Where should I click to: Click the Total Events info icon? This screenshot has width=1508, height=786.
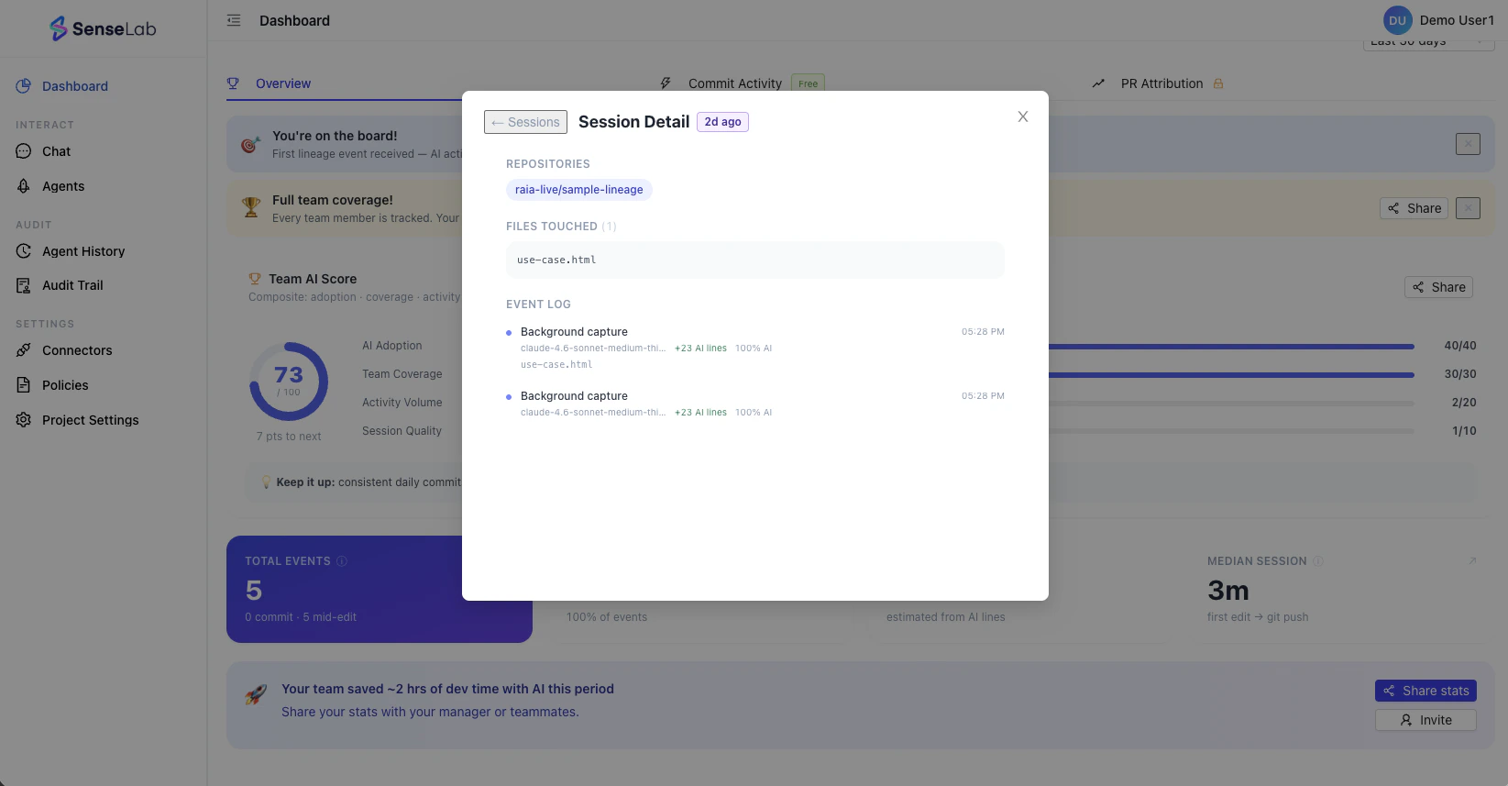click(x=342, y=561)
